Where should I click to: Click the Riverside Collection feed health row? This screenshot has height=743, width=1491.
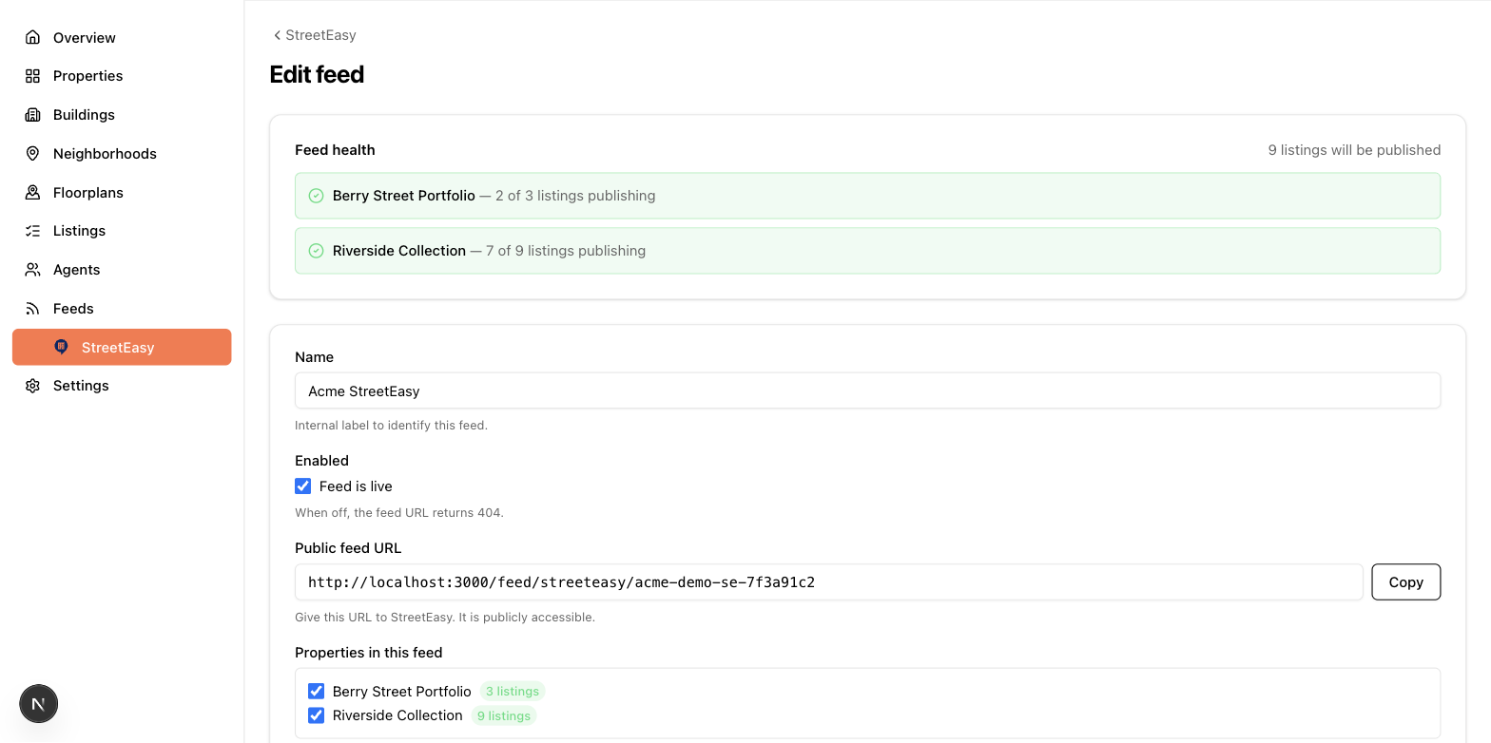tap(867, 251)
